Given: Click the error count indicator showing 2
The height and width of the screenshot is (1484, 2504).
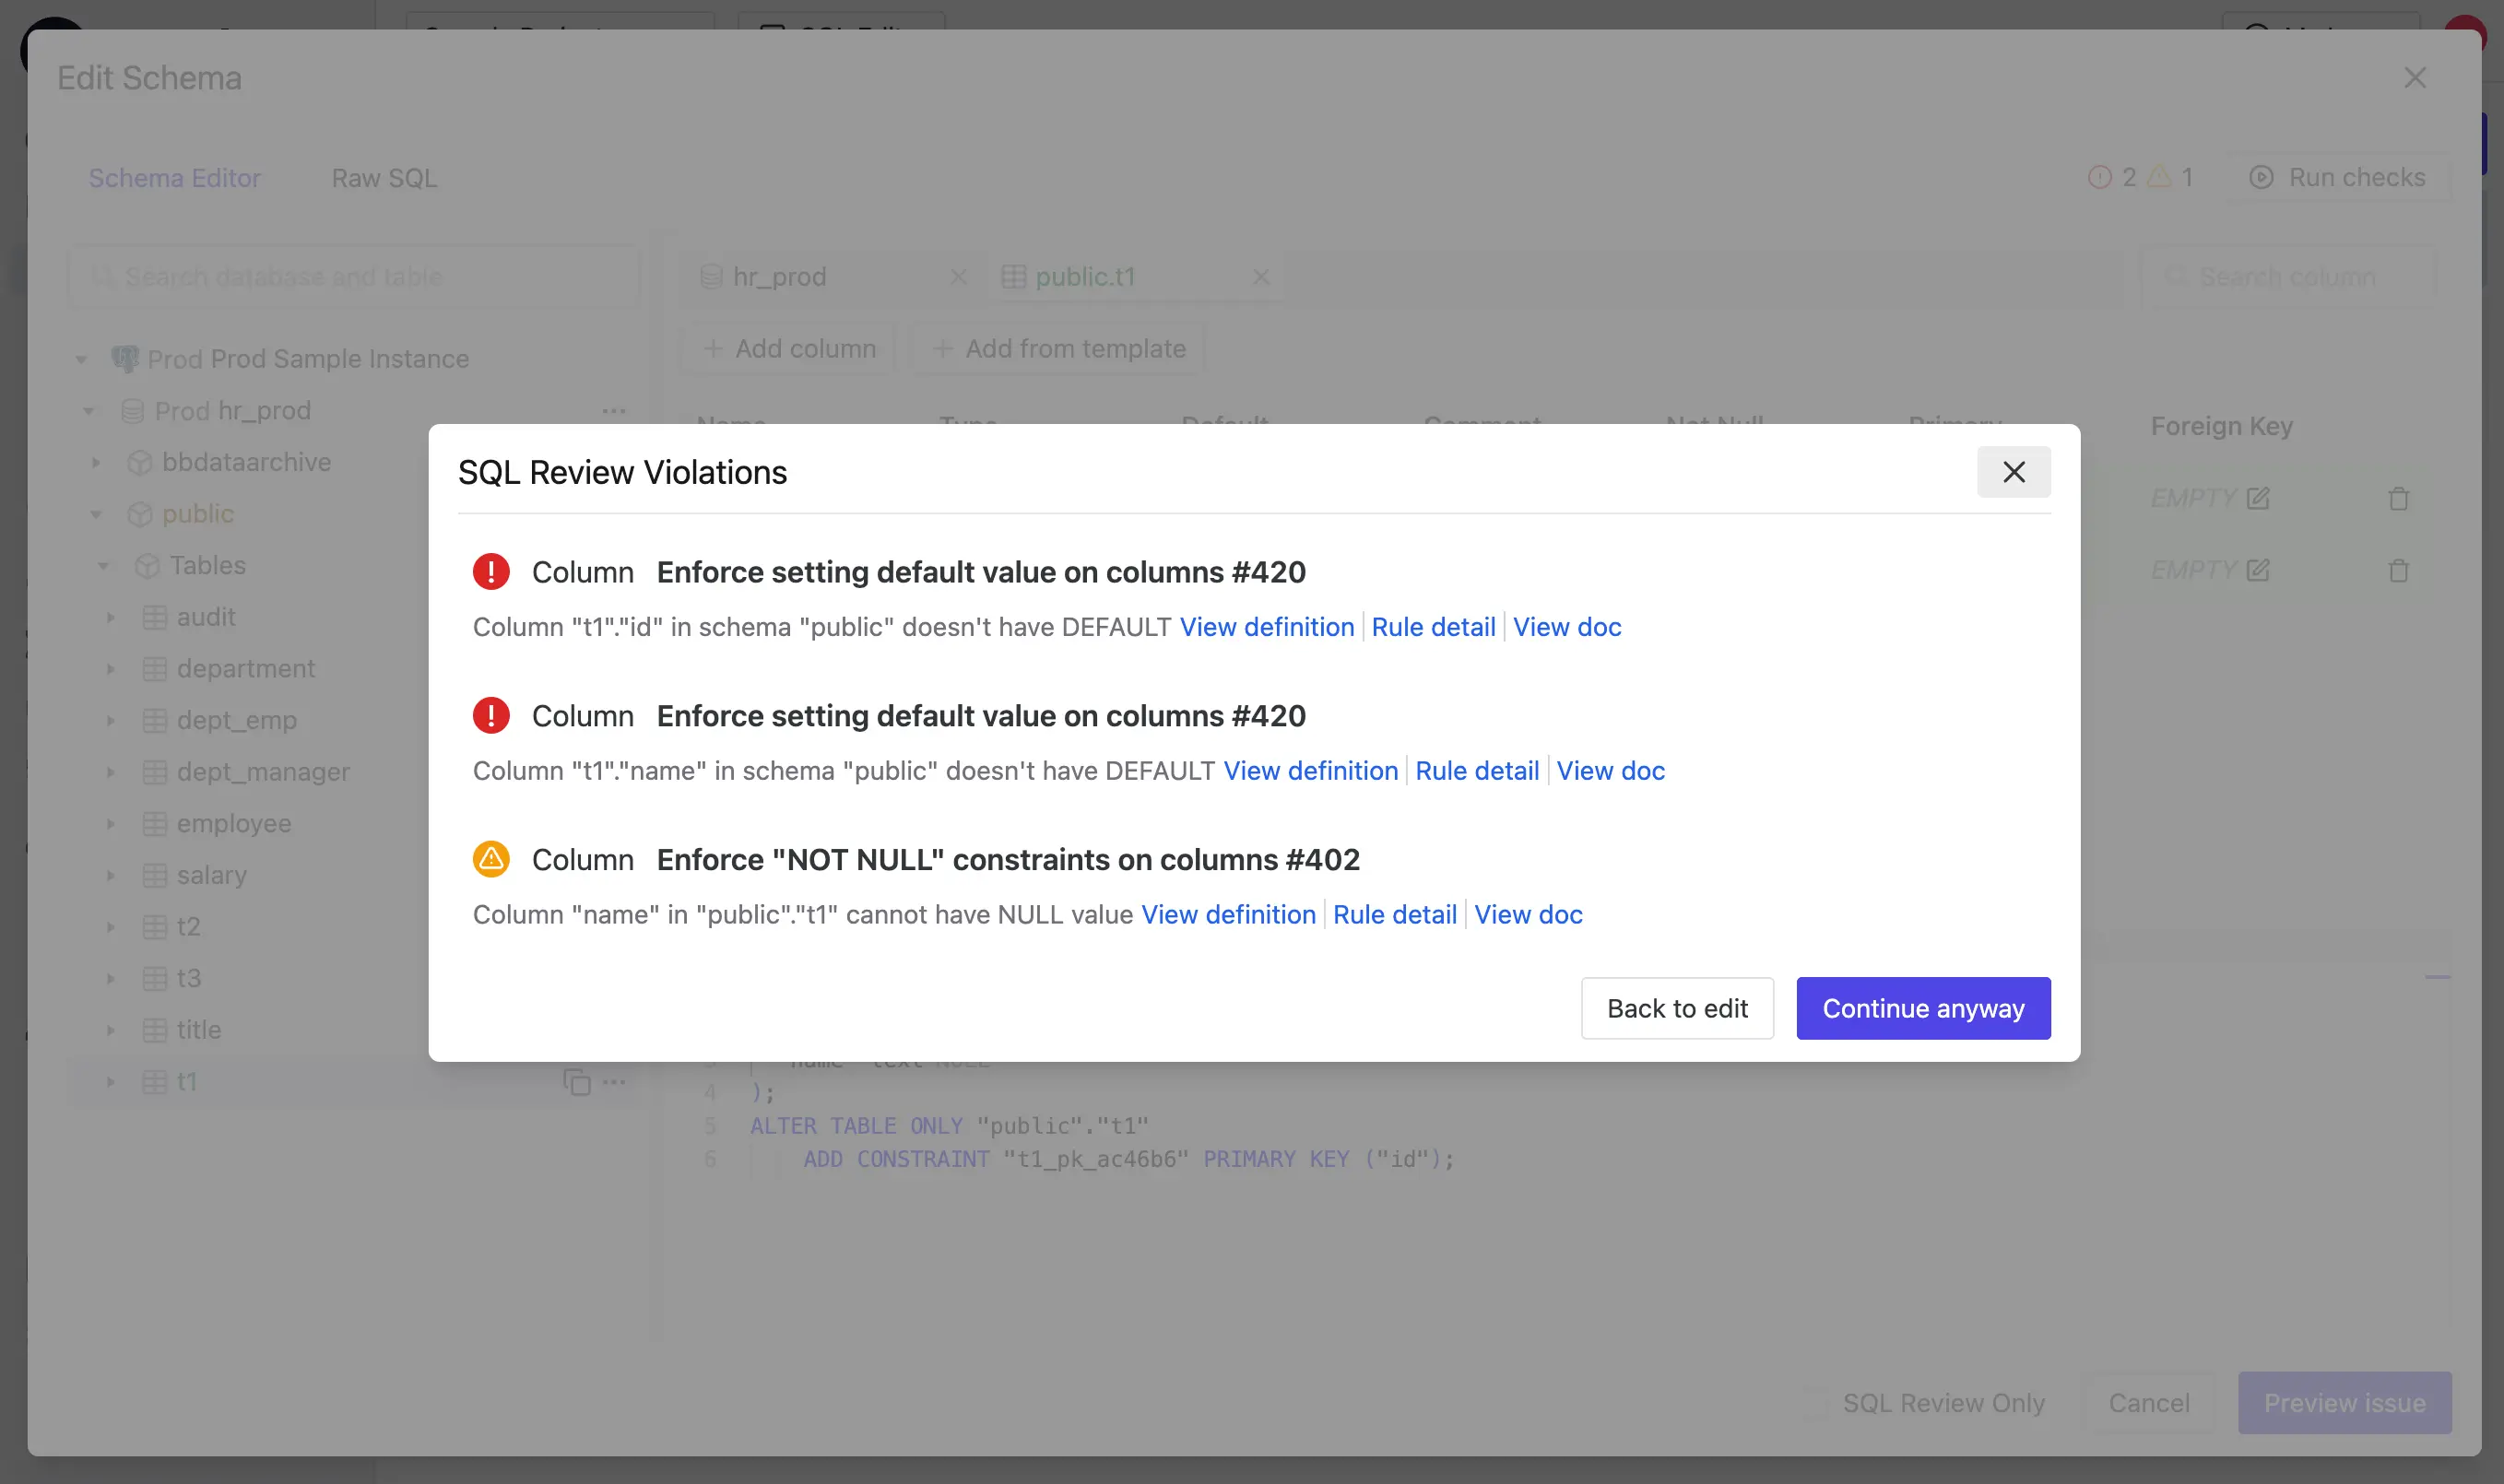Looking at the screenshot, I should click(x=2112, y=177).
